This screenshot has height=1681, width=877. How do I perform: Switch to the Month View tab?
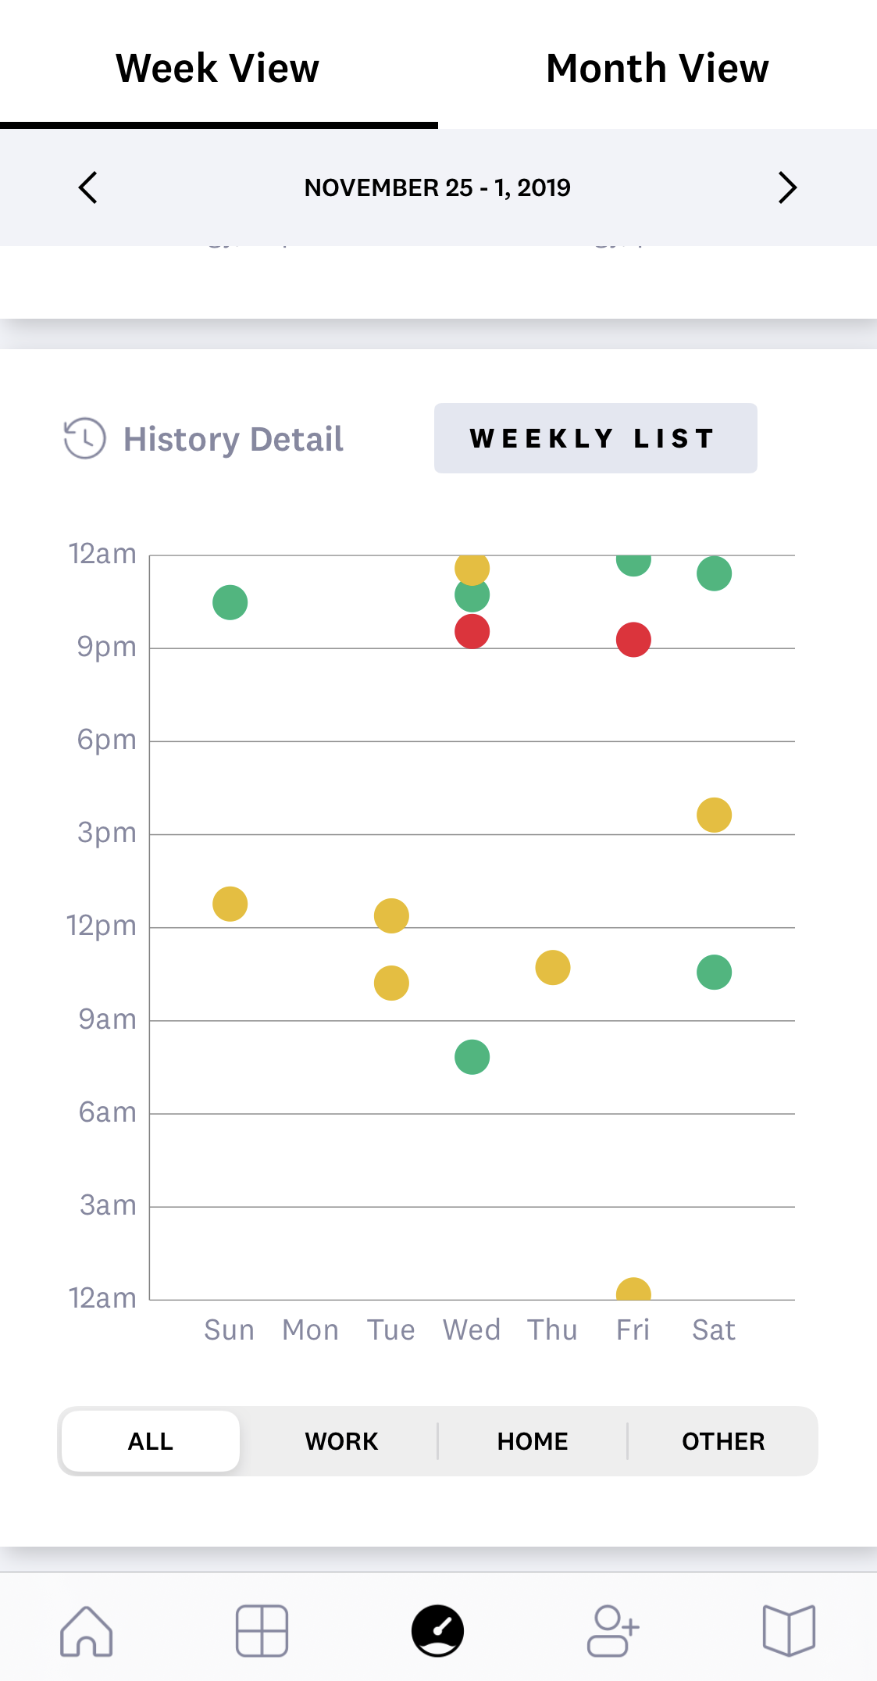(x=658, y=68)
